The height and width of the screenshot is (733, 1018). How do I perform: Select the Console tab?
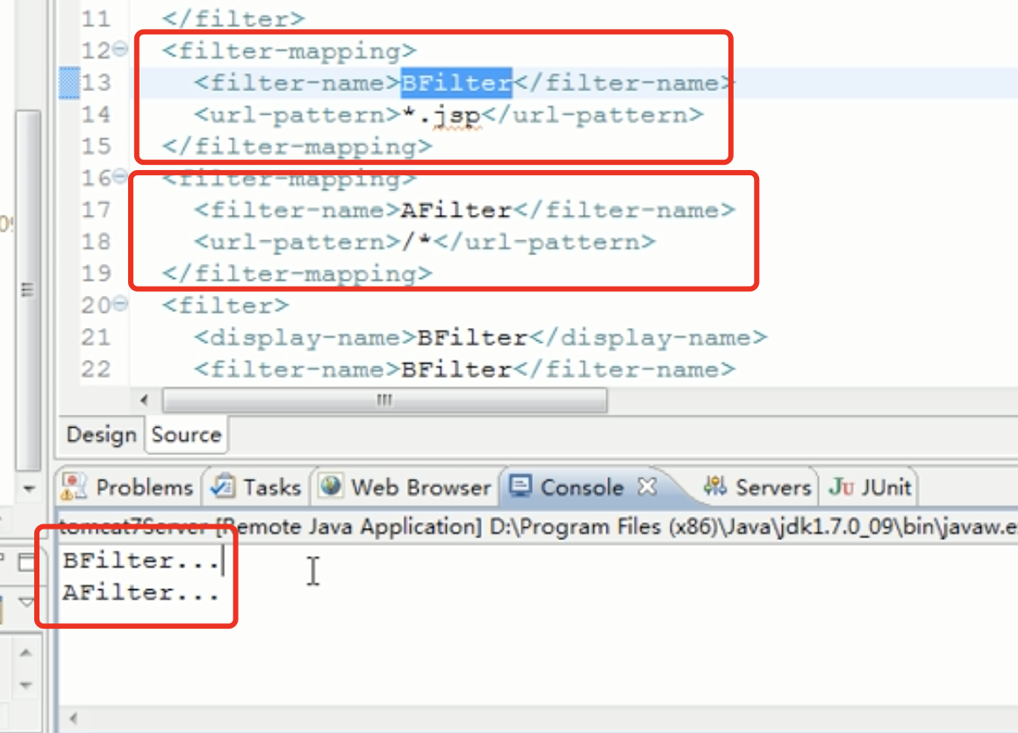pos(582,487)
